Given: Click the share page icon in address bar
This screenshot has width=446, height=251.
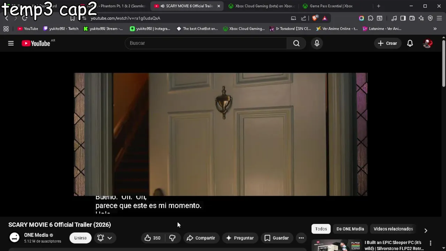Looking at the screenshot, I should tap(303, 18).
